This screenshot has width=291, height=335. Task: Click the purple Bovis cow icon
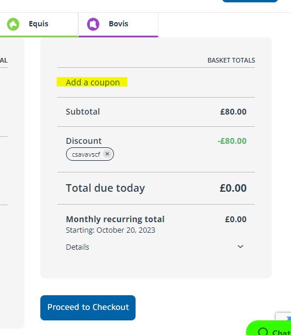coord(93,24)
